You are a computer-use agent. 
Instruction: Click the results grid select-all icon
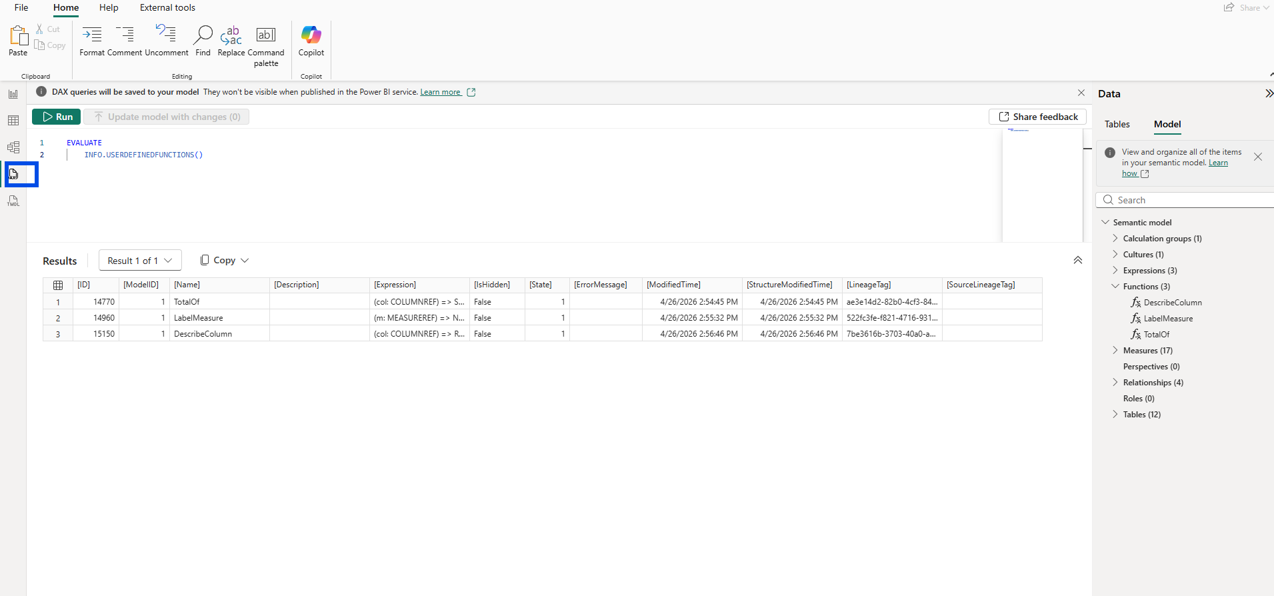(58, 285)
